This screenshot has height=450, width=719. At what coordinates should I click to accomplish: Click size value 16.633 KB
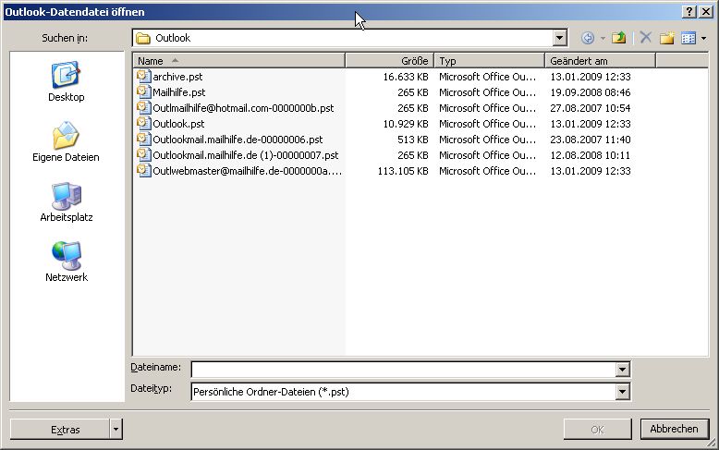point(406,77)
